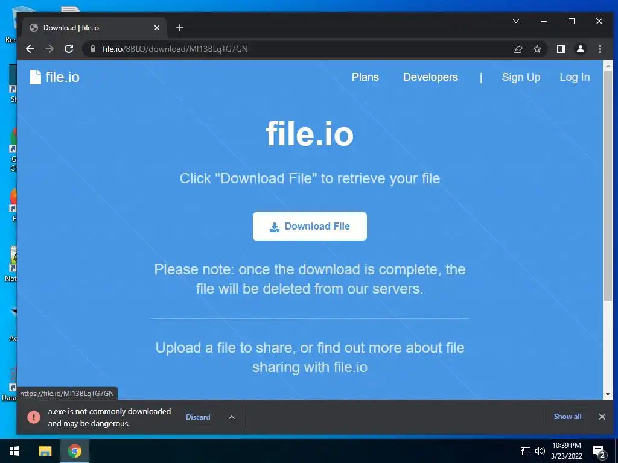Discard the a.exe download
The height and width of the screenshot is (463, 618).
(x=198, y=417)
